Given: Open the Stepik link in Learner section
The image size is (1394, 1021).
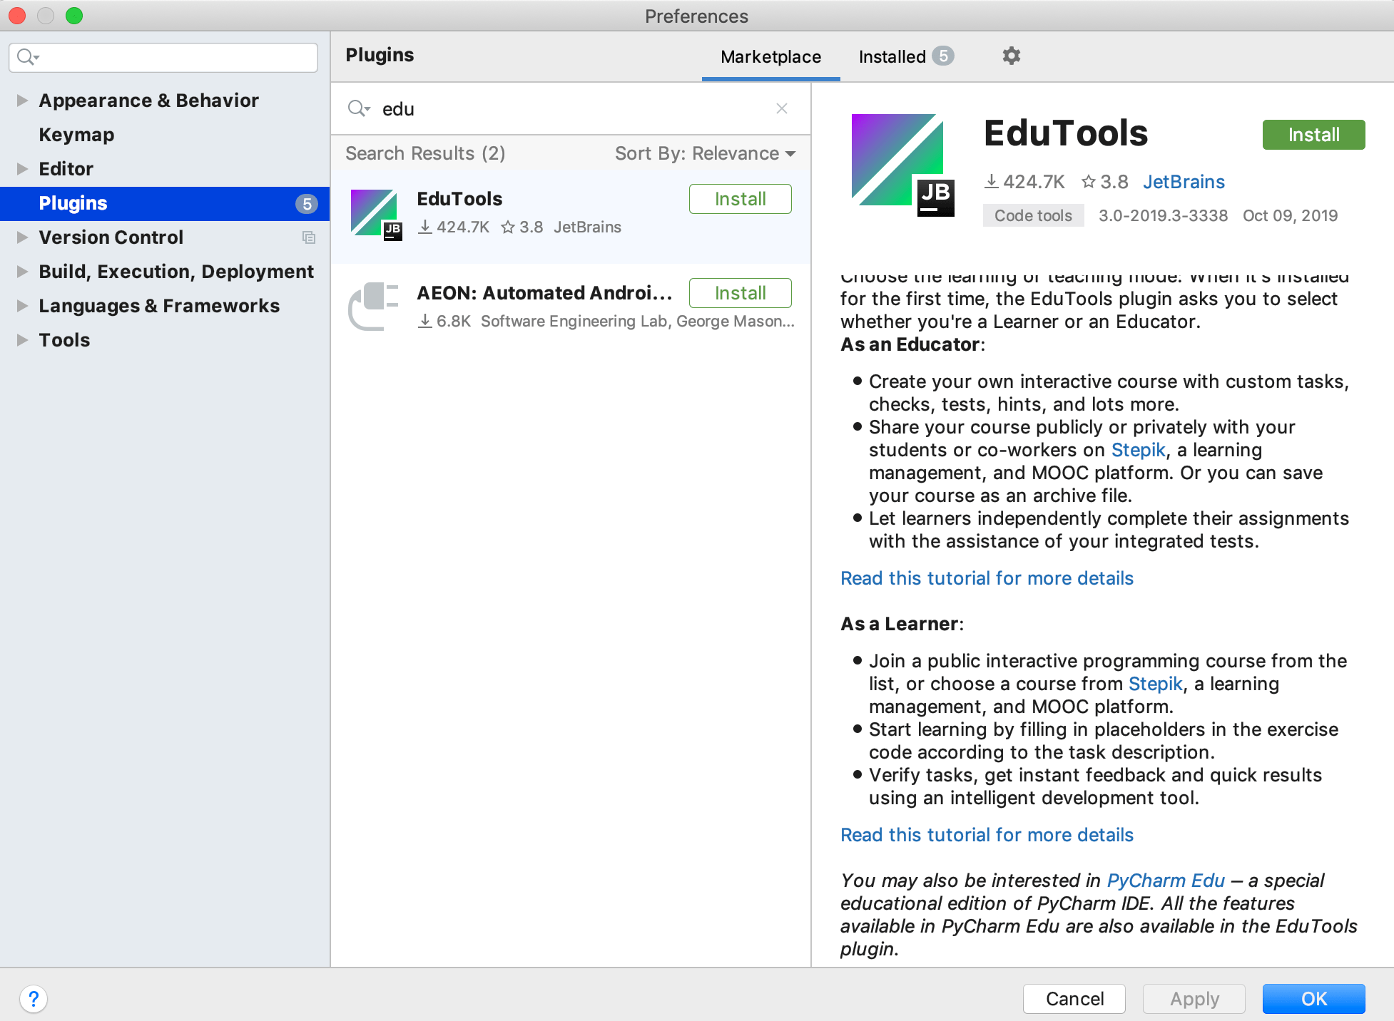Looking at the screenshot, I should click(x=1155, y=684).
